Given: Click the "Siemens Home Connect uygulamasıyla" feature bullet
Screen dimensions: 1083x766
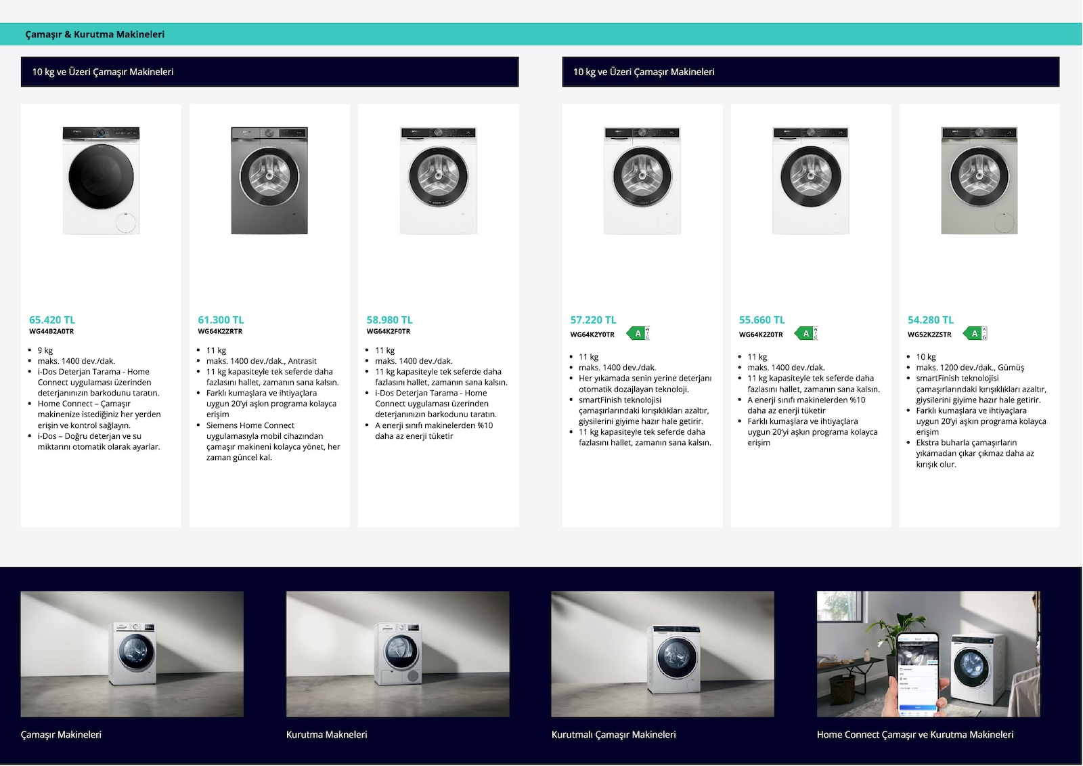Looking at the screenshot, I should 273,442.
